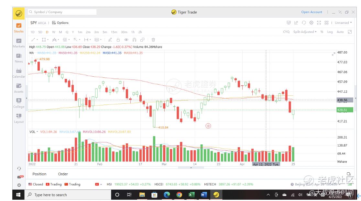
Task: Open Chrome from the Windows taskbar
Action: [179, 195]
